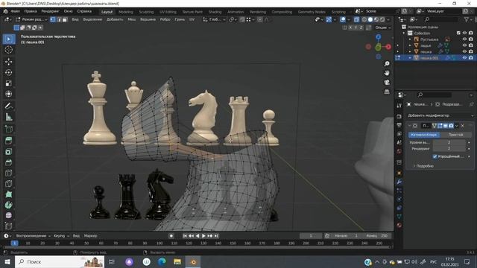Open the Правка menu
Screen dimensions: 477x268
31,11
